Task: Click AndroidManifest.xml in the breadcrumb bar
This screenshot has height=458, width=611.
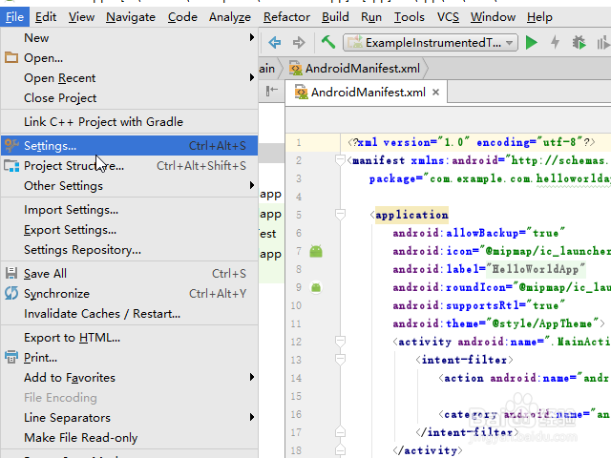Action: tap(355, 68)
